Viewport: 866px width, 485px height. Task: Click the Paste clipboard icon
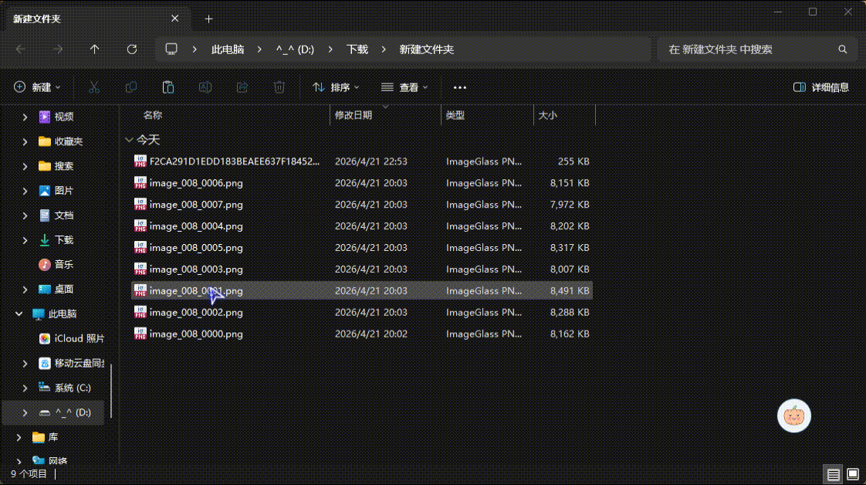click(168, 87)
